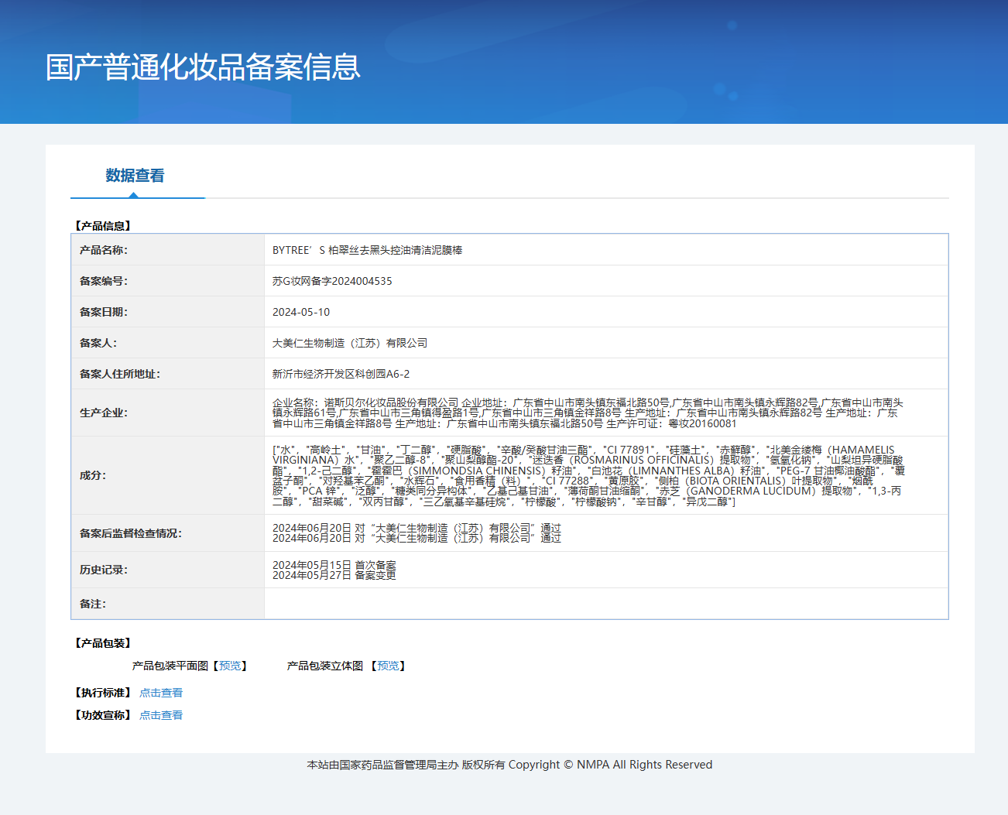Click the 备案人住所地址 address value
1008x815 pixels.
(341, 374)
